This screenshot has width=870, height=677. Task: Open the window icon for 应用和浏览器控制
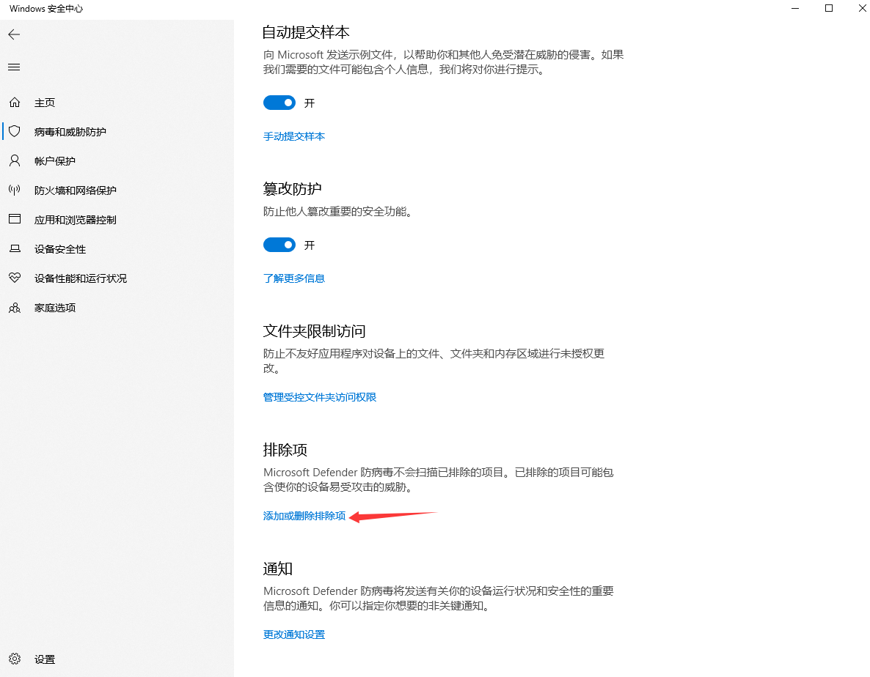15,220
